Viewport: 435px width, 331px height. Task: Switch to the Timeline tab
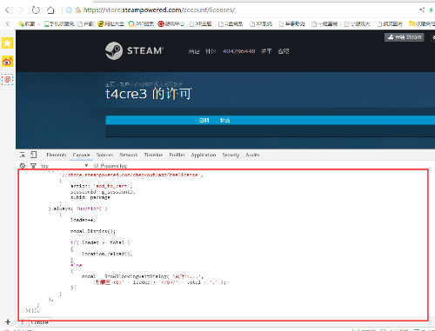pyautogui.click(x=153, y=155)
